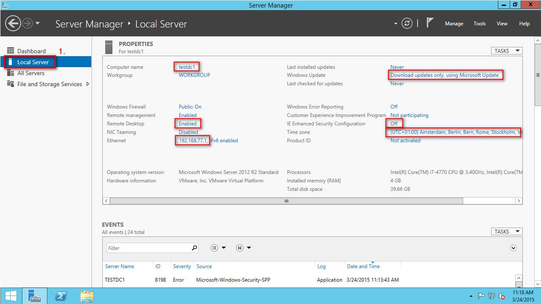This screenshot has height=304, width=541.
Task: Click NIC Teaming Disabled link
Action: (189, 132)
